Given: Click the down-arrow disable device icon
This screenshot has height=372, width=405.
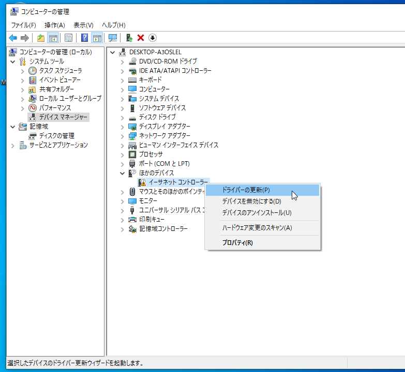Looking at the screenshot, I should click(153, 38).
